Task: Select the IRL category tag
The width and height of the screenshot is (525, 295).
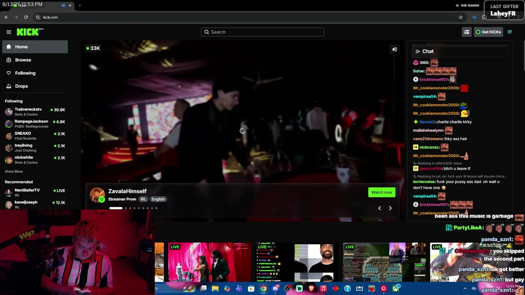Action: click(143, 199)
